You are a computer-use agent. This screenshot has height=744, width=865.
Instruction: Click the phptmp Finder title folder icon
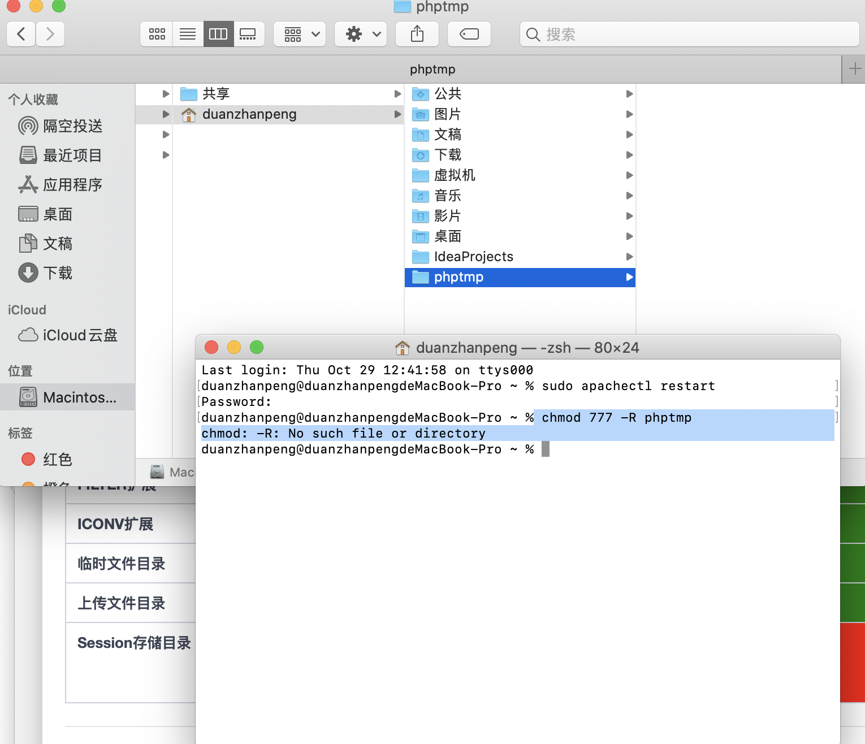tap(402, 6)
